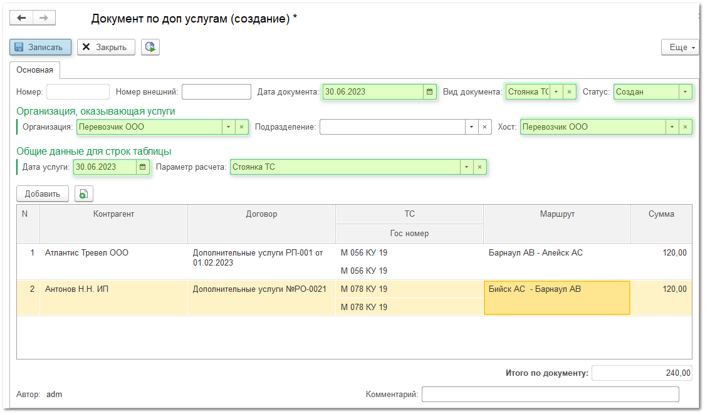This screenshot has height=414, width=705.
Task: Clear the Параметр расчета field
Action: 479,167
